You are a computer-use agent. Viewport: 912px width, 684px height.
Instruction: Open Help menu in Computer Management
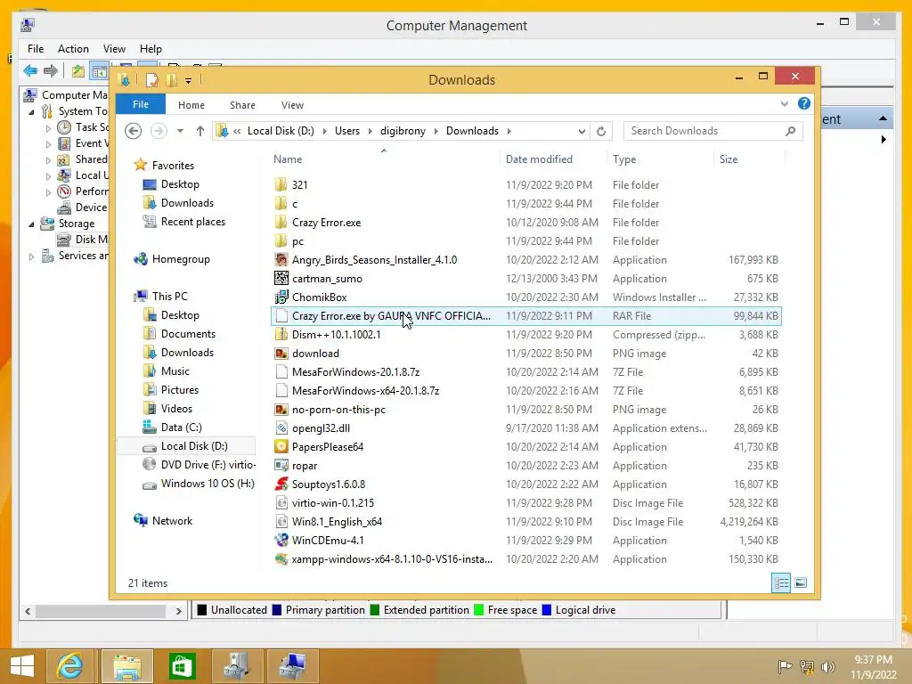coord(151,49)
